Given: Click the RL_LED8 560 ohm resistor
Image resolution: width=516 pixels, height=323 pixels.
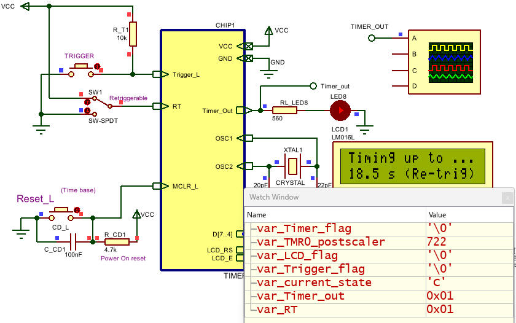Looking at the screenshot, I should (x=284, y=111).
